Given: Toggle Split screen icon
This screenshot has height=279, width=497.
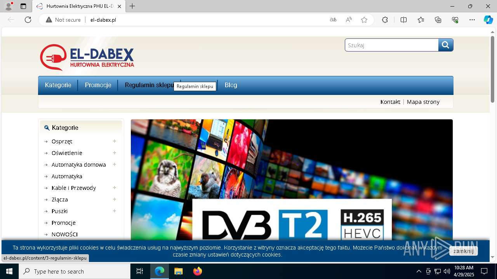Looking at the screenshot, I should click(x=403, y=20).
